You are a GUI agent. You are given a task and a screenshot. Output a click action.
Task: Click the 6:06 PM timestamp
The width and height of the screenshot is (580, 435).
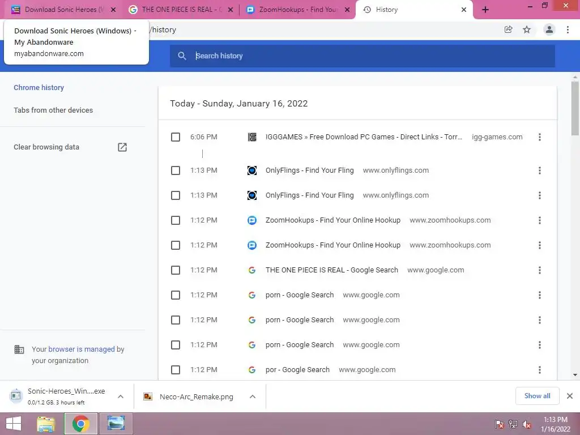(204, 137)
